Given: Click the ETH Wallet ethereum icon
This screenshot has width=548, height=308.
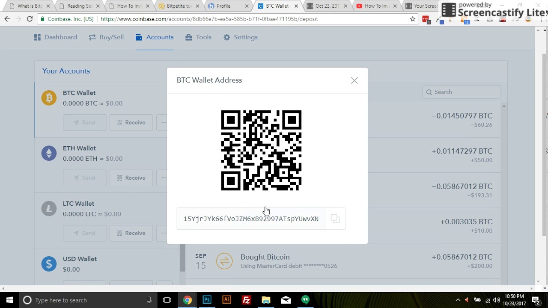Looking at the screenshot, I should (49, 153).
